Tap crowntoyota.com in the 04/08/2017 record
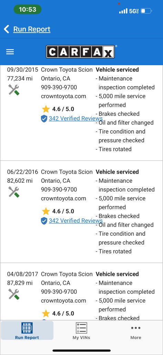This screenshot has width=163, height=355. (63, 301)
